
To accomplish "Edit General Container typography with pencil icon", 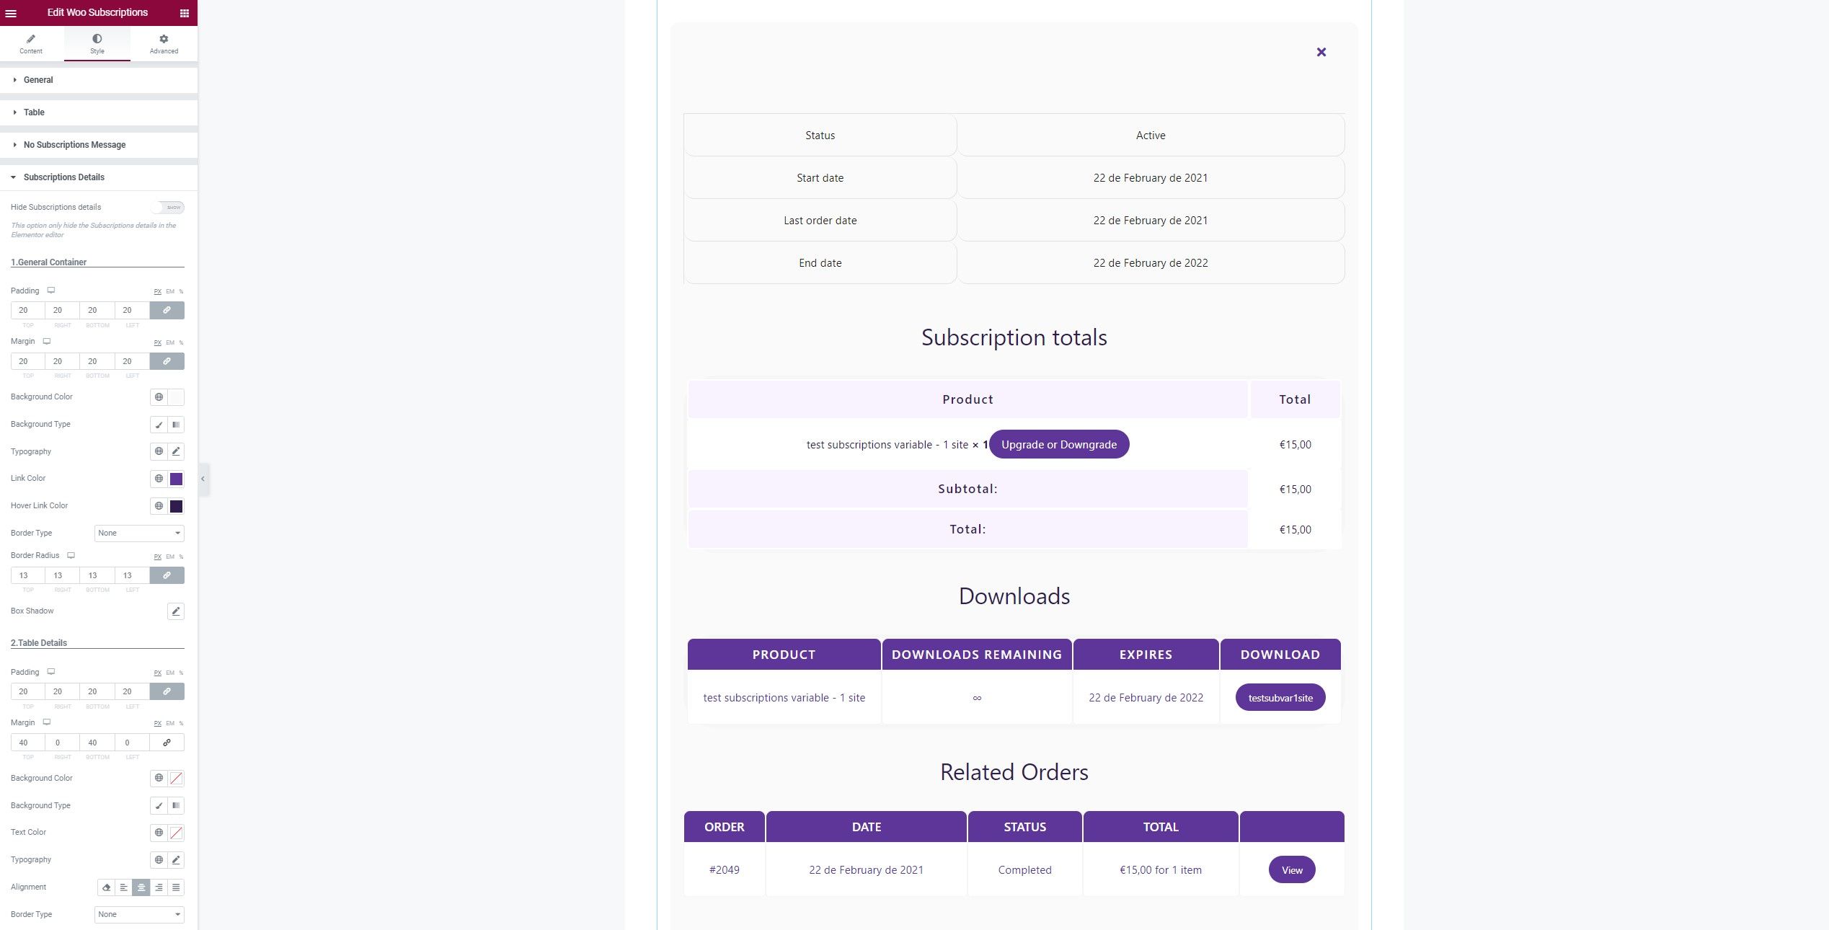I will (x=176, y=451).
